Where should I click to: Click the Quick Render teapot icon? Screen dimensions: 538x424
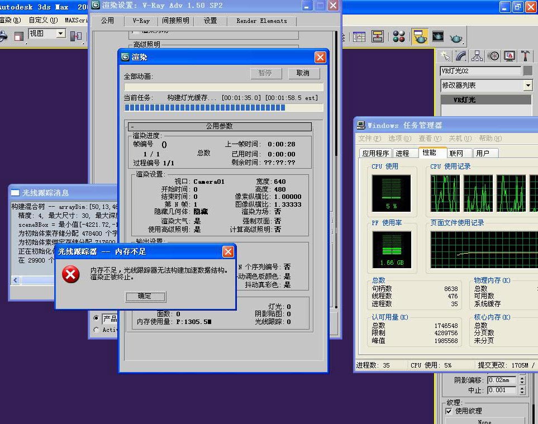pyautogui.click(x=456, y=37)
